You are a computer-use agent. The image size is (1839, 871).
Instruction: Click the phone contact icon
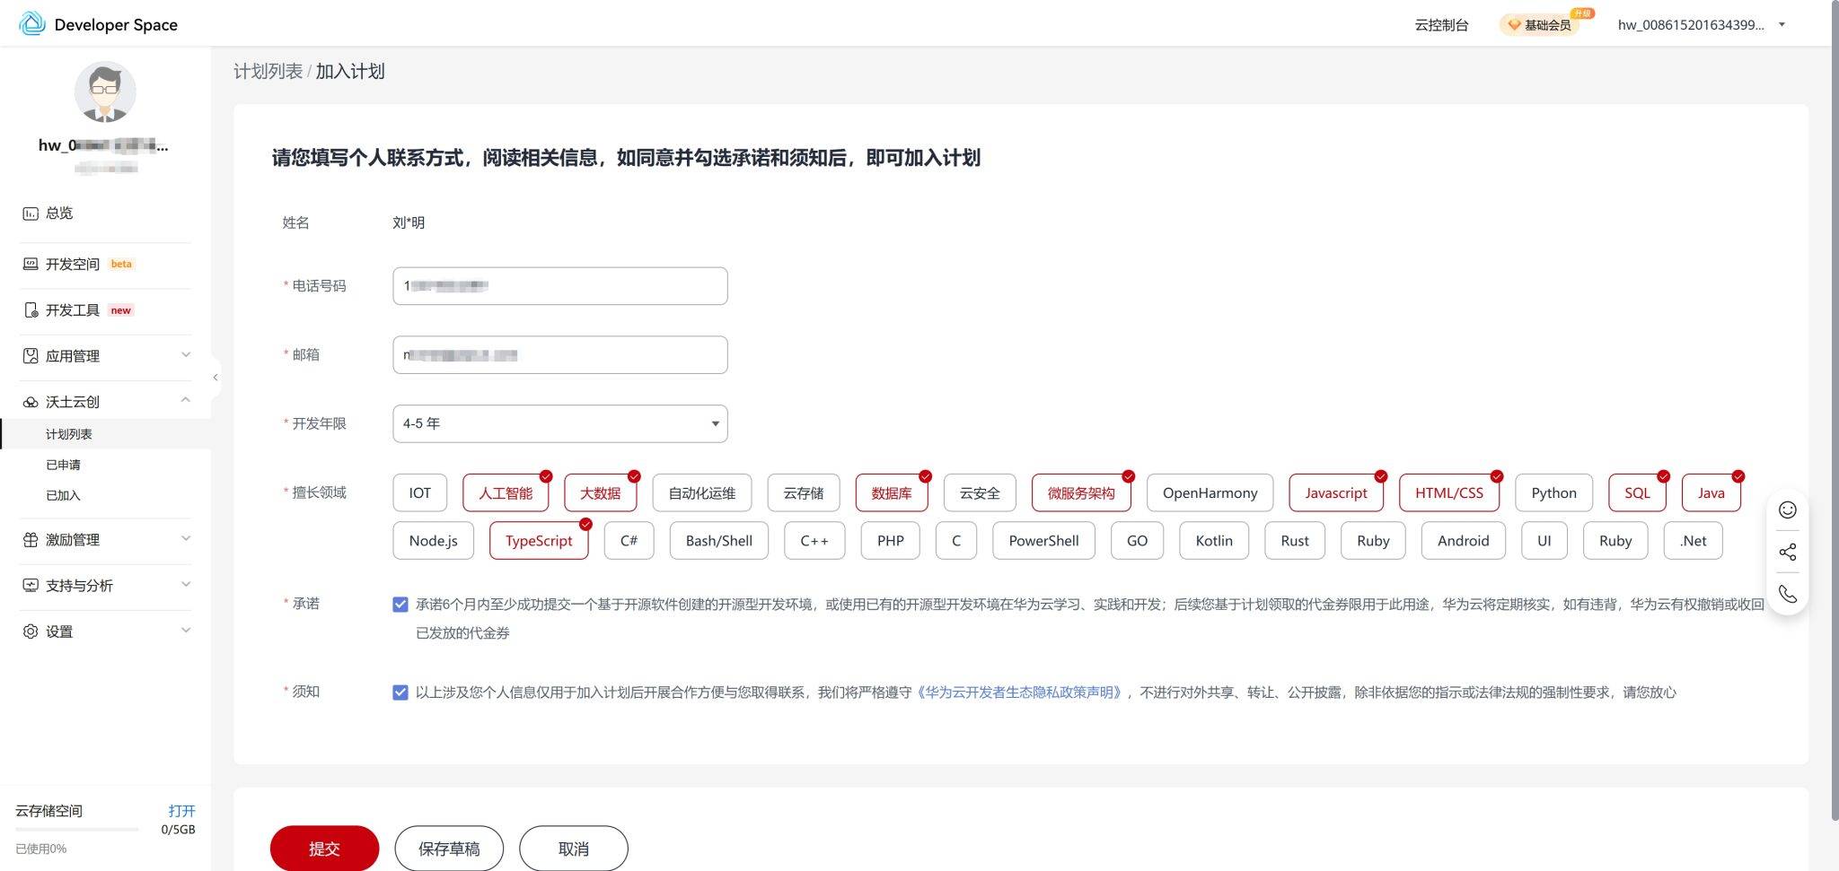pyautogui.click(x=1787, y=594)
